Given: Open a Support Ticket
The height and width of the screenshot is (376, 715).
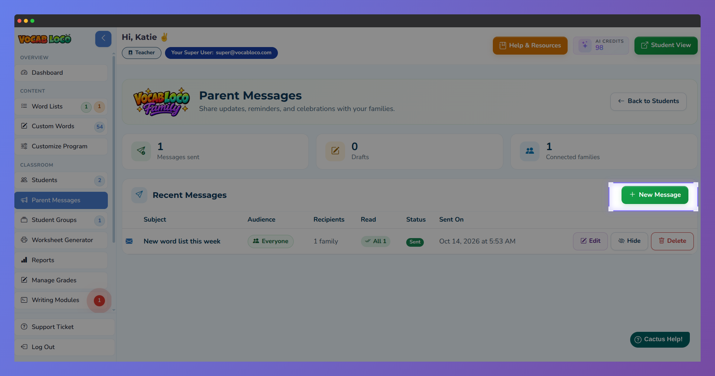Looking at the screenshot, I should [x=65, y=327].
